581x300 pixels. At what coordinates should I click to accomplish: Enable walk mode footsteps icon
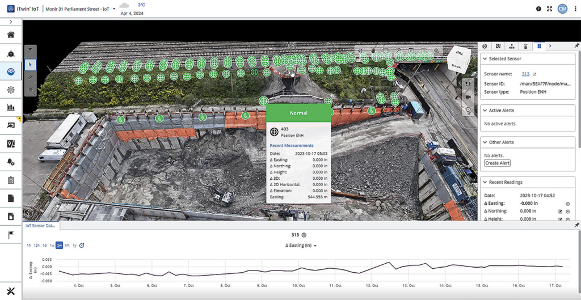468,84
